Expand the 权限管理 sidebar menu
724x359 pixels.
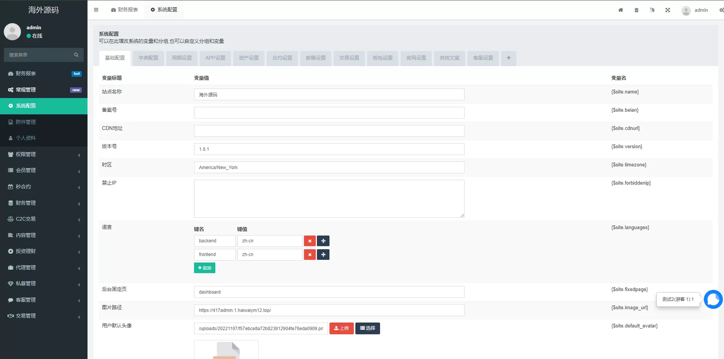[x=44, y=154]
